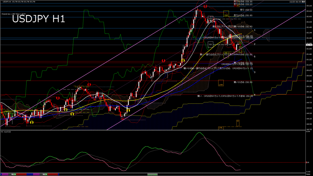Image resolution: width=313 pixels, height=176 pixels.
Task: Click the current price tag 151.798
Action: click(x=309, y=45)
